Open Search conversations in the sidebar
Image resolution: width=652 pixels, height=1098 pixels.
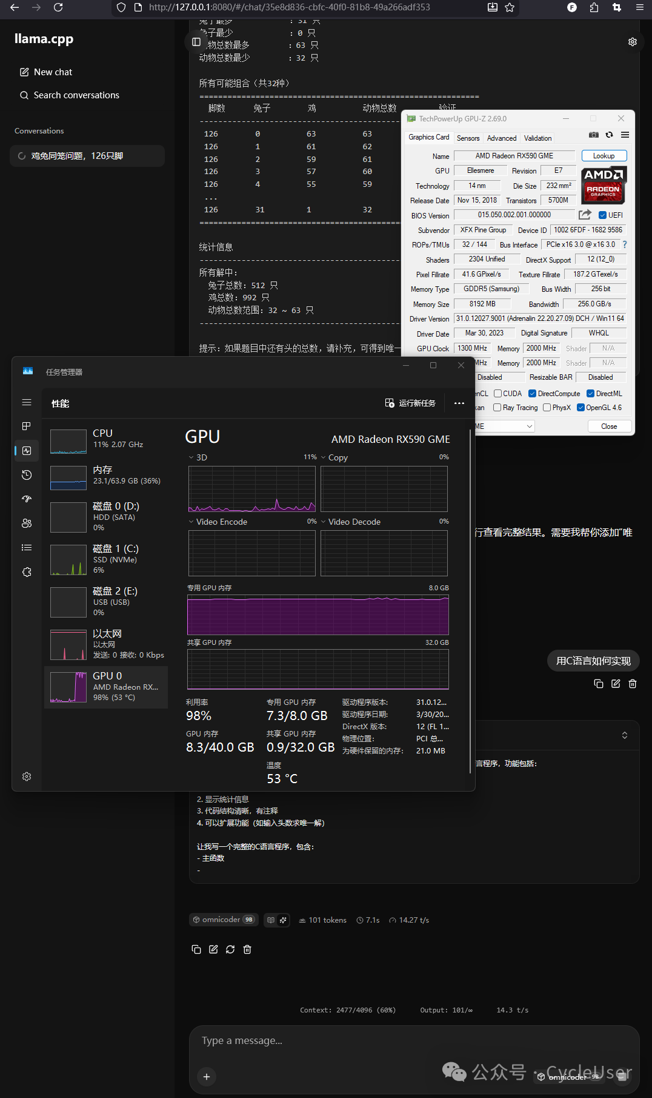point(70,95)
